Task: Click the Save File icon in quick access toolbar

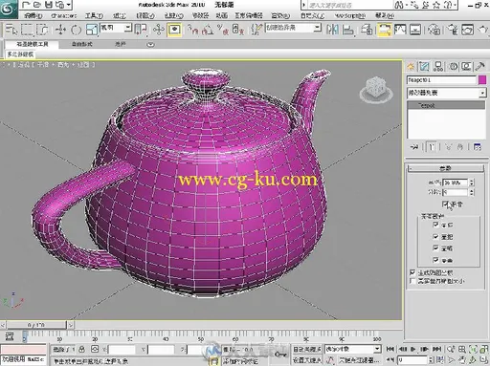Action: point(48,5)
